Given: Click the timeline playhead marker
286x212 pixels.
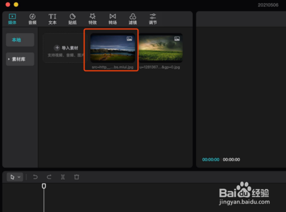Looking at the screenshot, I should coord(44,186).
